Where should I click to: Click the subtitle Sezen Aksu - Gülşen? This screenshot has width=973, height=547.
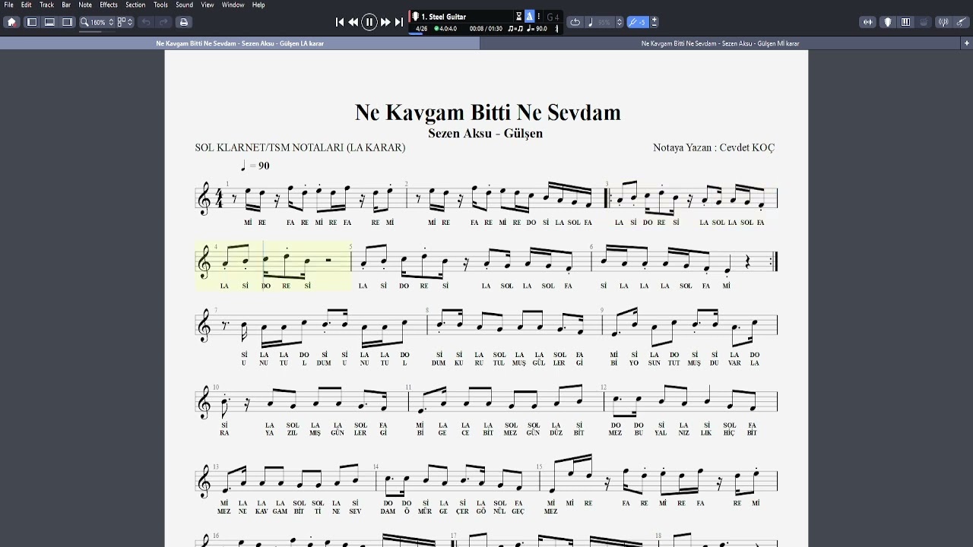(x=485, y=133)
